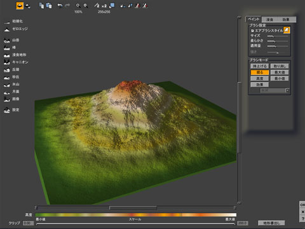Click the undo arrow icon
Image resolution: width=305 pixels, height=229 pixels.
click(60, 6)
